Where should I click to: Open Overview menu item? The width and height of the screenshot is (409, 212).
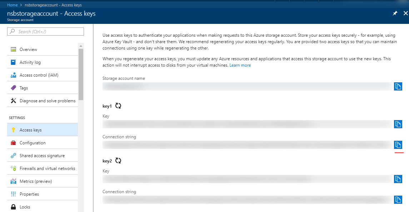[x=43, y=50]
